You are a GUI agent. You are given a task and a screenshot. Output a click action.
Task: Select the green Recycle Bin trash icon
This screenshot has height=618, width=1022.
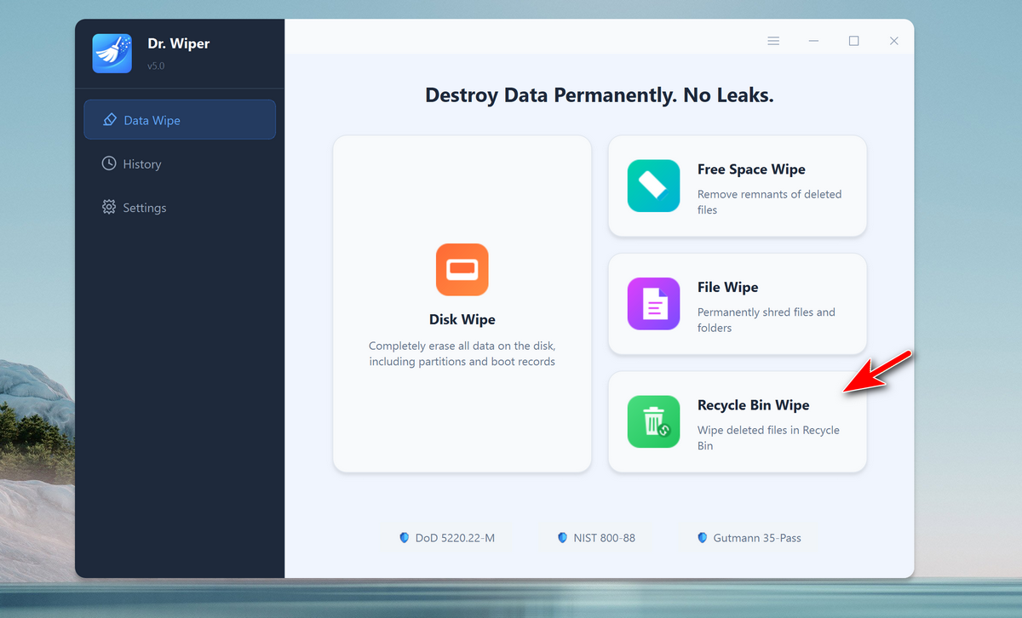pyautogui.click(x=653, y=421)
